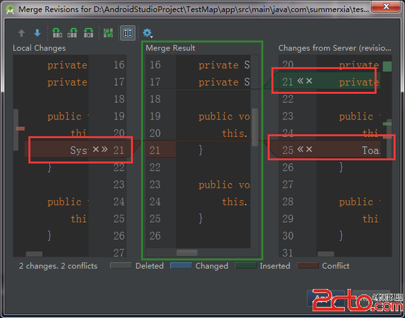Click the 'Local Changes' panel title
The height and width of the screenshot is (318, 405).
point(39,48)
